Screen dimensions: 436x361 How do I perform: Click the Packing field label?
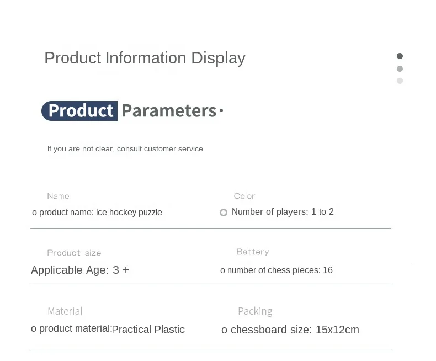click(255, 311)
